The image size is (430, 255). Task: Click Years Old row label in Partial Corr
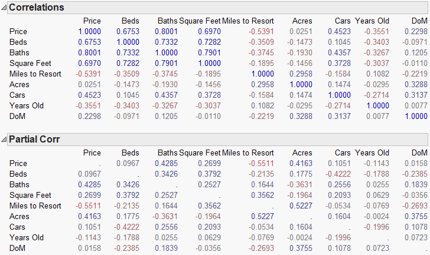pyautogui.click(x=27, y=238)
